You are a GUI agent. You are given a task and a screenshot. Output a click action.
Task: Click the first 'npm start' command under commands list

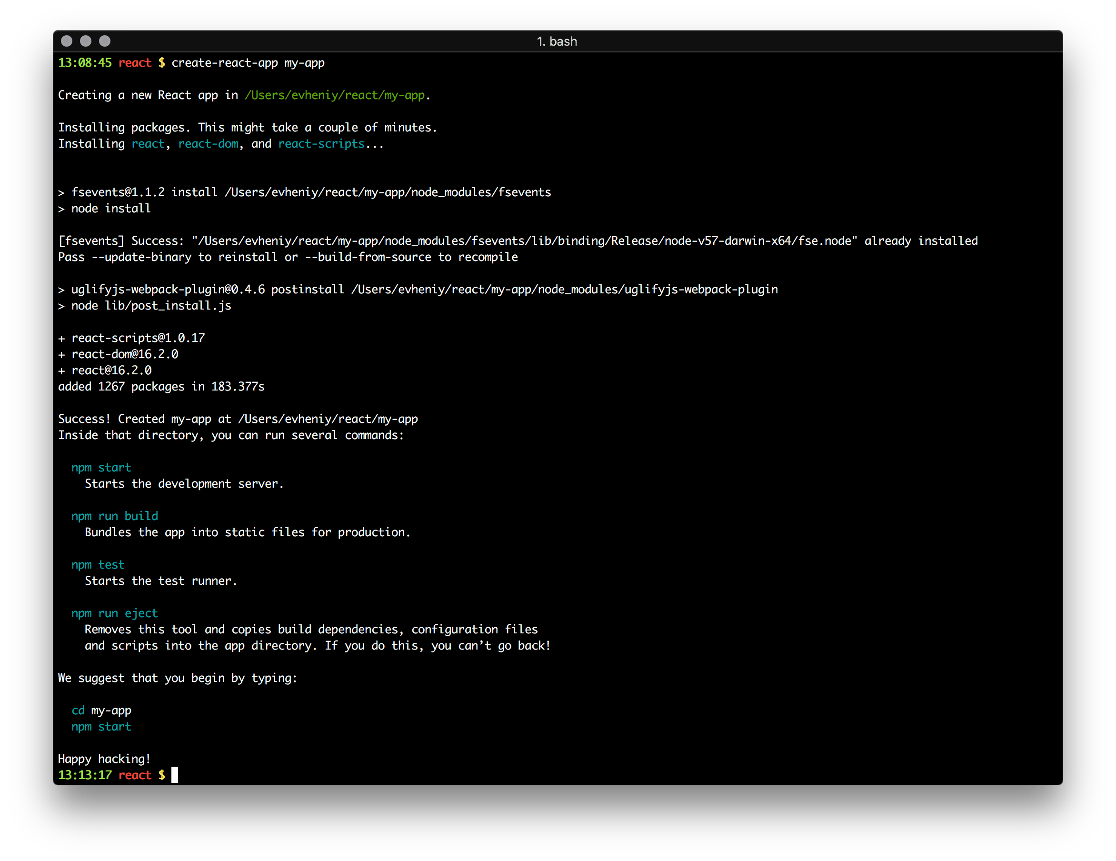[x=101, y=468]
